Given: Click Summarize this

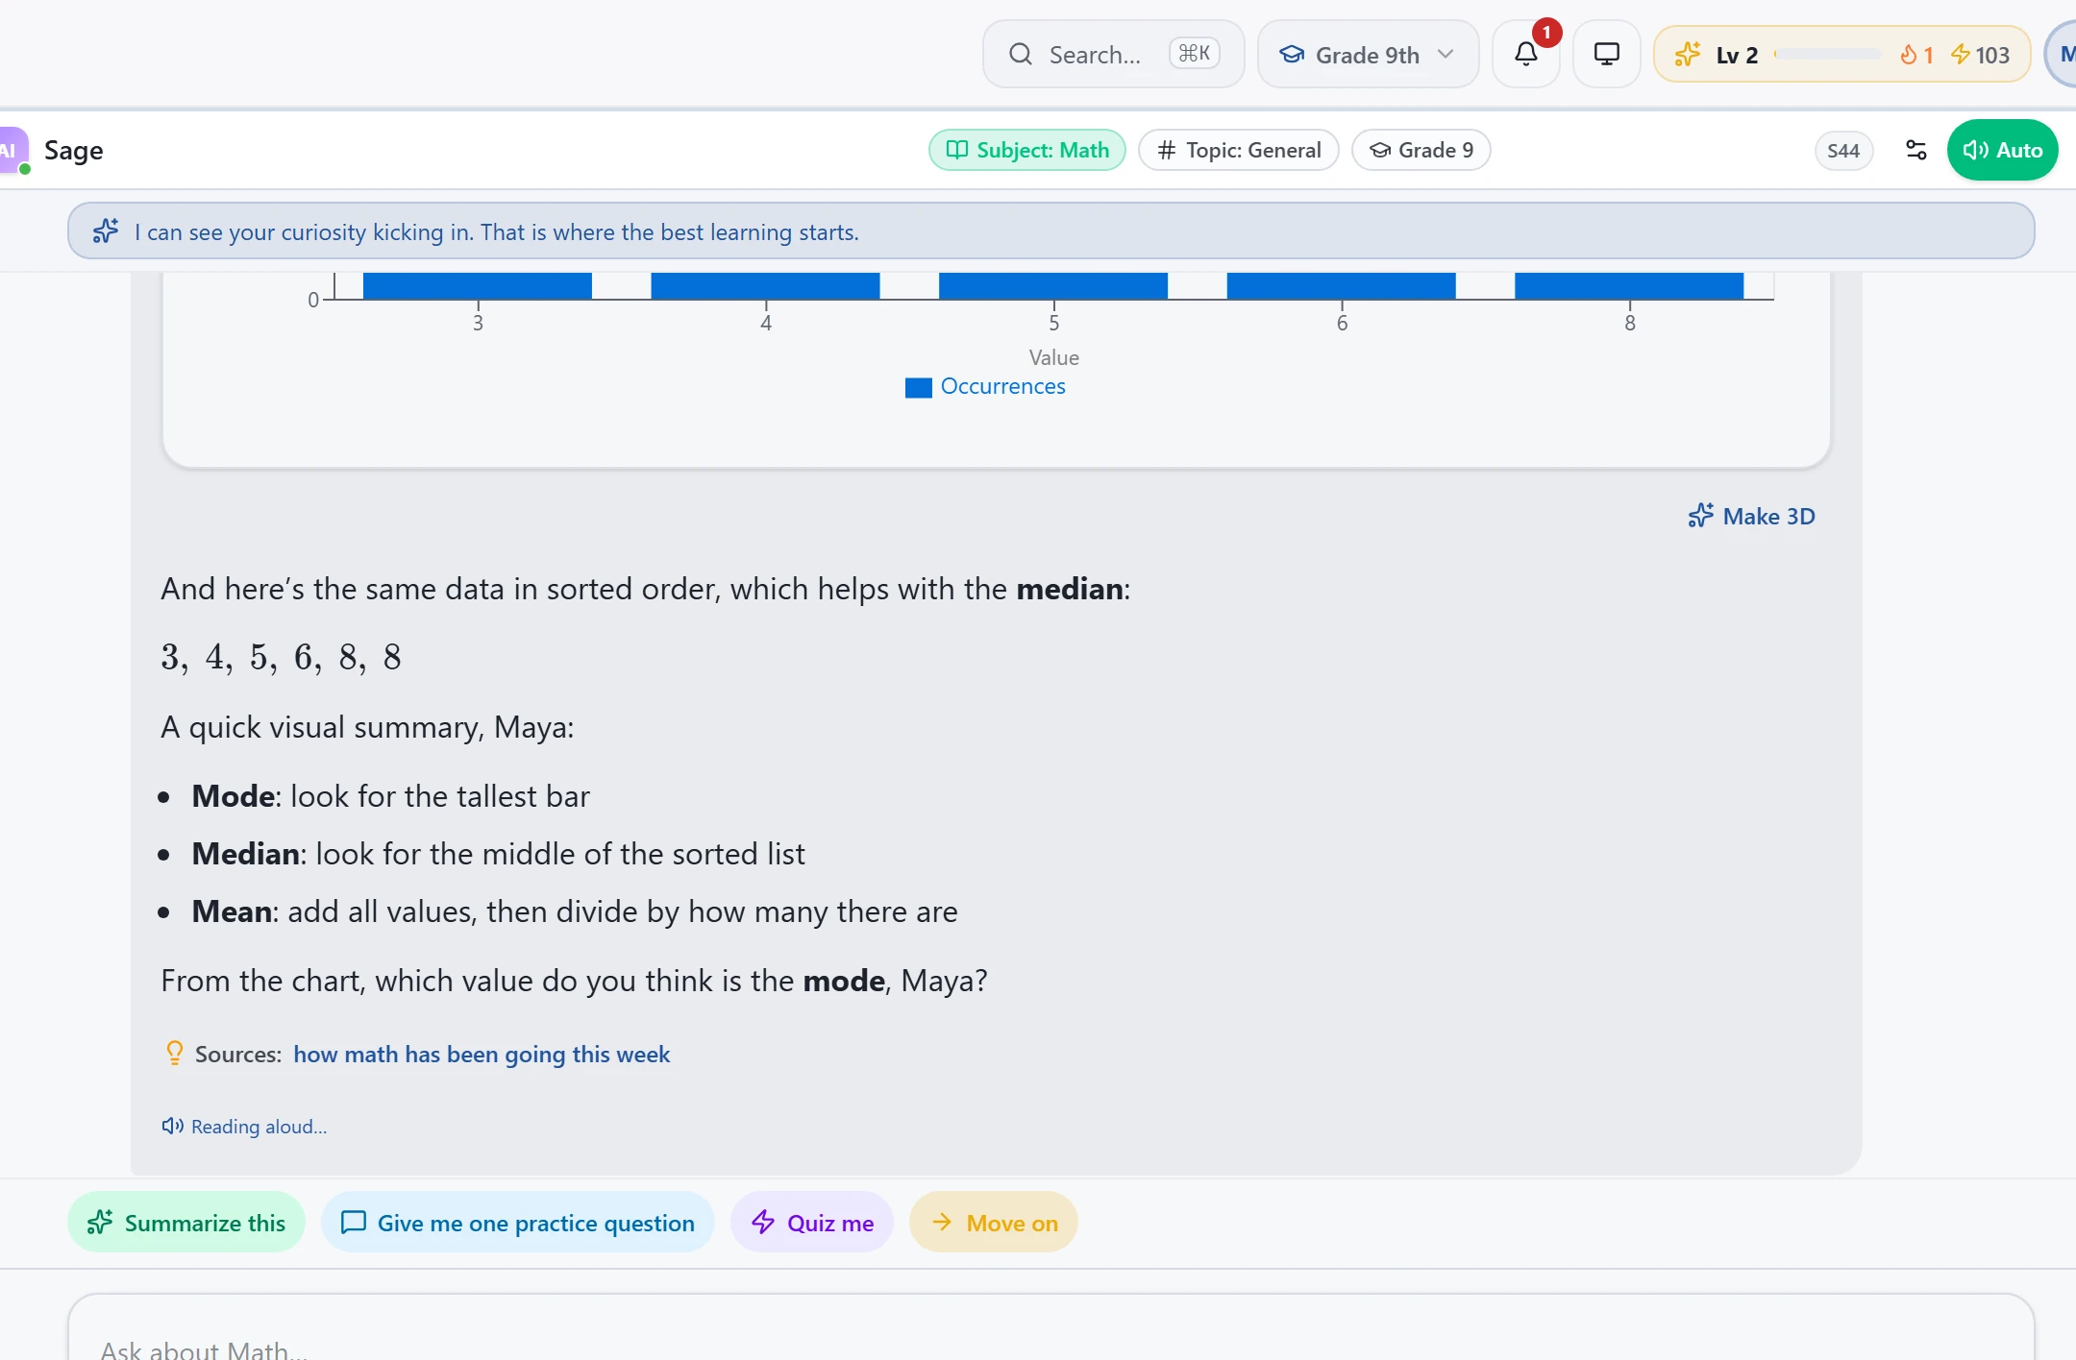Looking at the screenshot, I should [186, 1222].
